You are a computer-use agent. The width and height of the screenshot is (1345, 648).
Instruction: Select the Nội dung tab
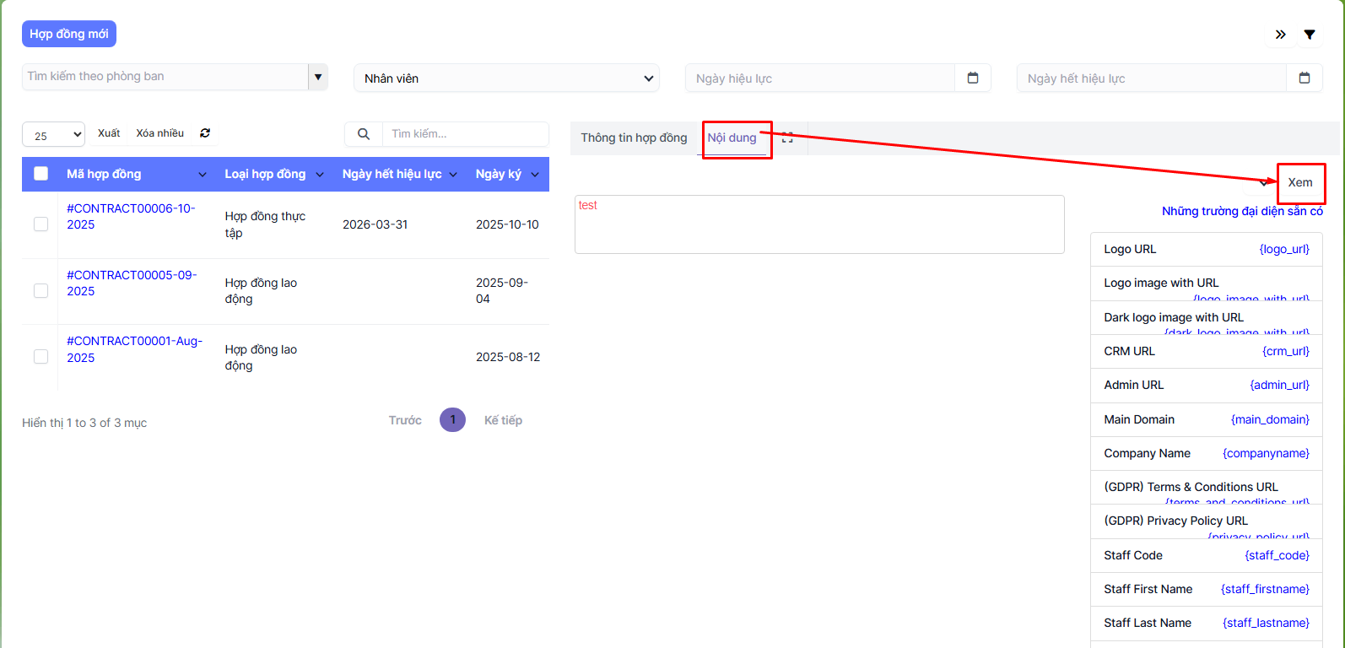pos(732,138)
